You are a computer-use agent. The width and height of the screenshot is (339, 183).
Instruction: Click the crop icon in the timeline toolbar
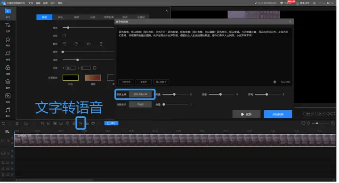coord(42,124)
